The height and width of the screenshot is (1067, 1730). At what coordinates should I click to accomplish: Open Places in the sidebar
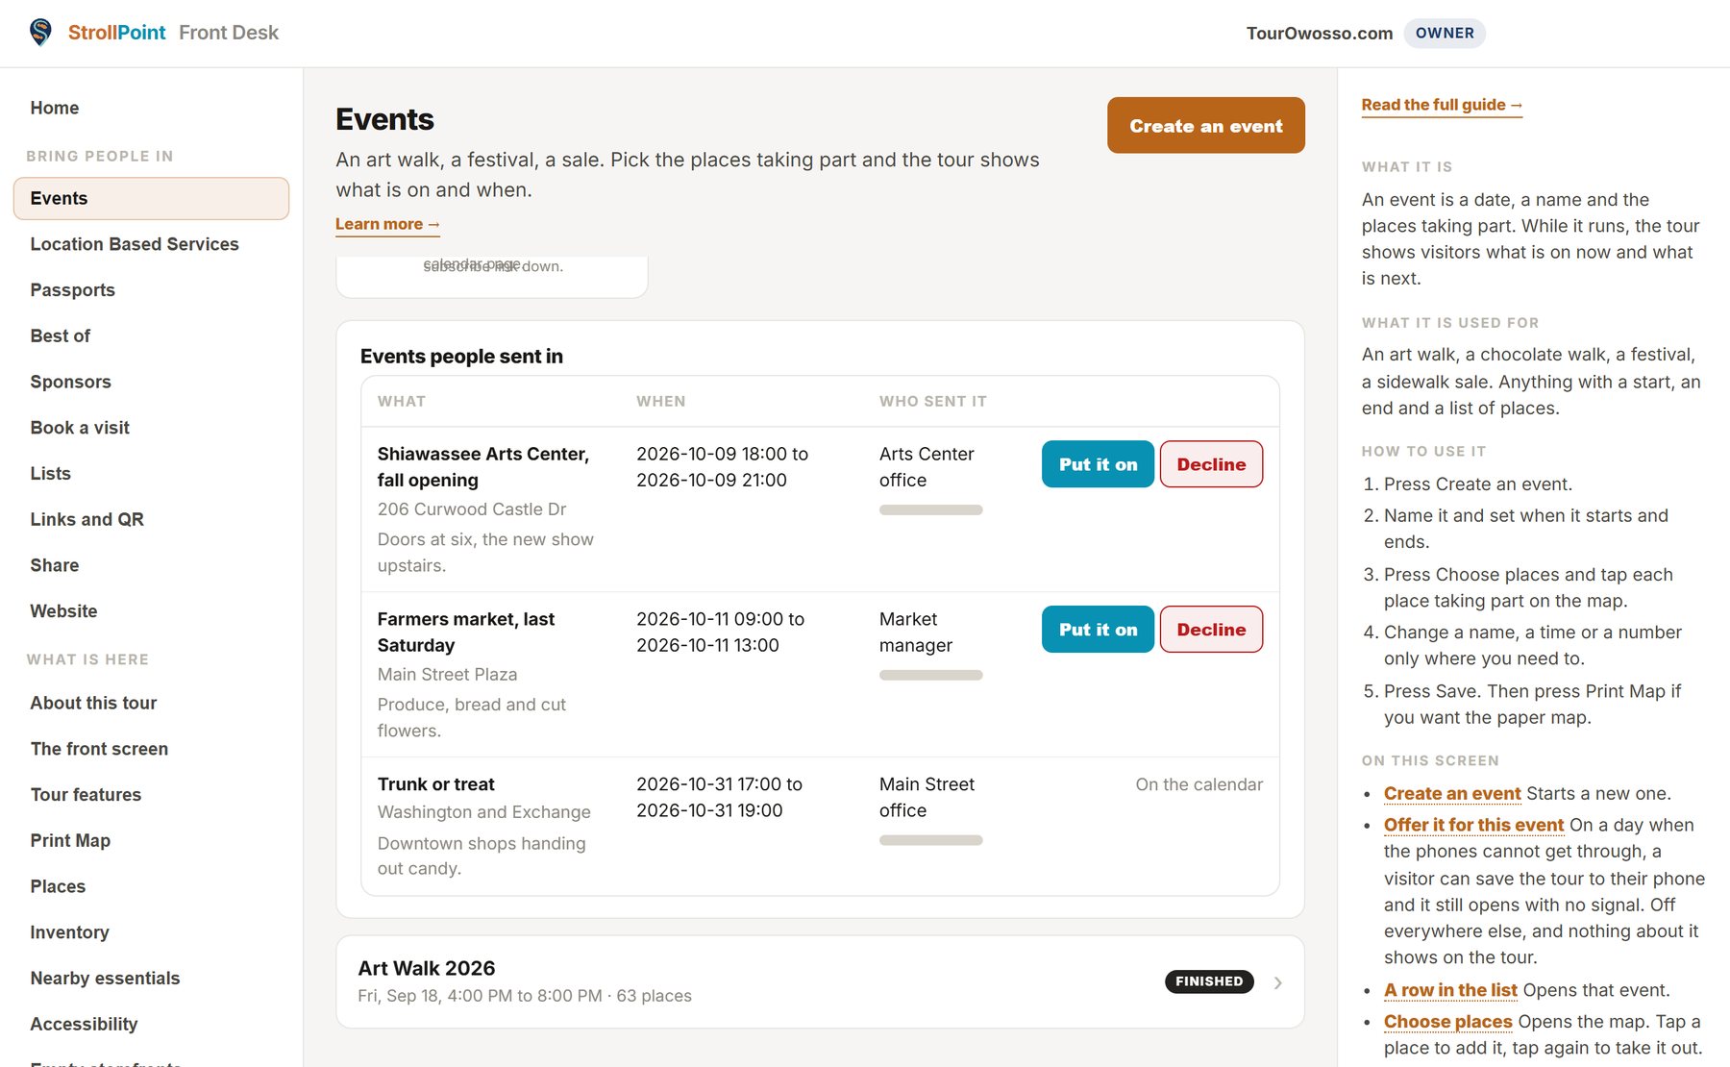(151, 886)
